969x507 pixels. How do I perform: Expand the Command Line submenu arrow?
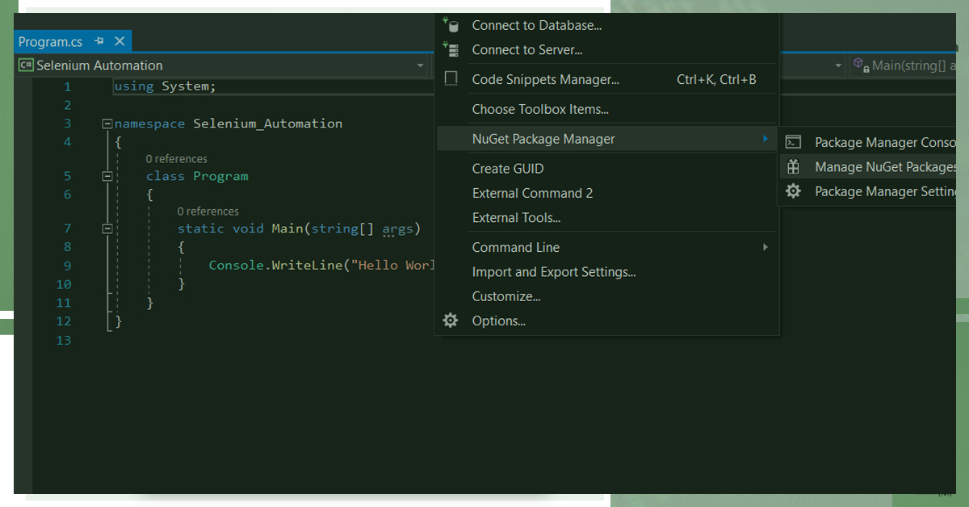766,247
